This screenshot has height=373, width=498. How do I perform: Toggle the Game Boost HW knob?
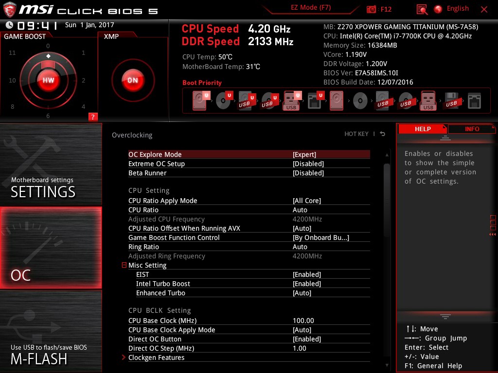[48, 80]
